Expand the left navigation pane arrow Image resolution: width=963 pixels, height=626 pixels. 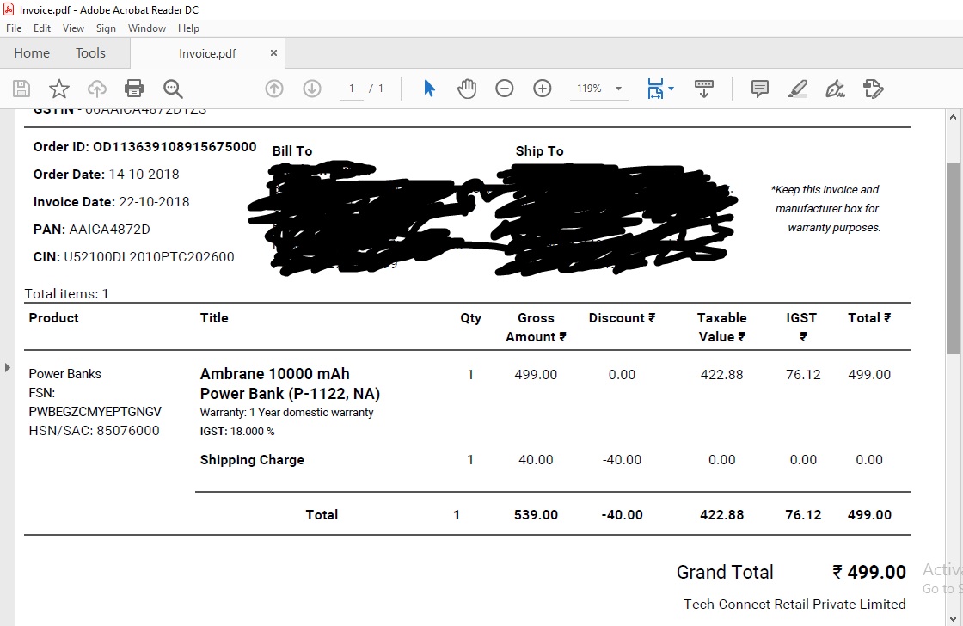(8, 368)
